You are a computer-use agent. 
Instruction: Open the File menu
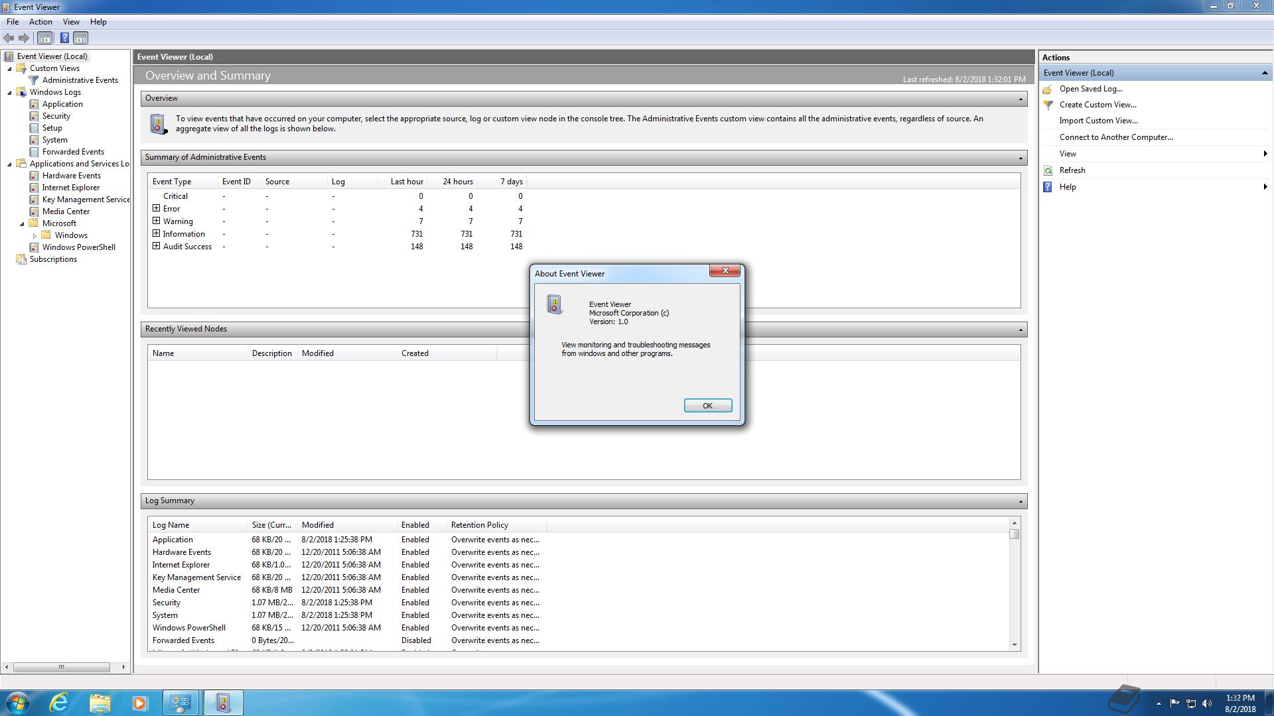coord(13,22)
